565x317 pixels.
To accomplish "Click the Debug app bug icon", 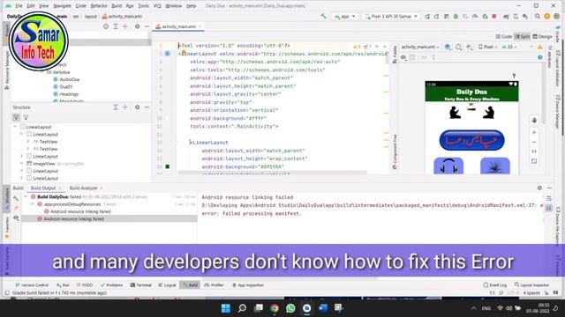I will [456, 16].
